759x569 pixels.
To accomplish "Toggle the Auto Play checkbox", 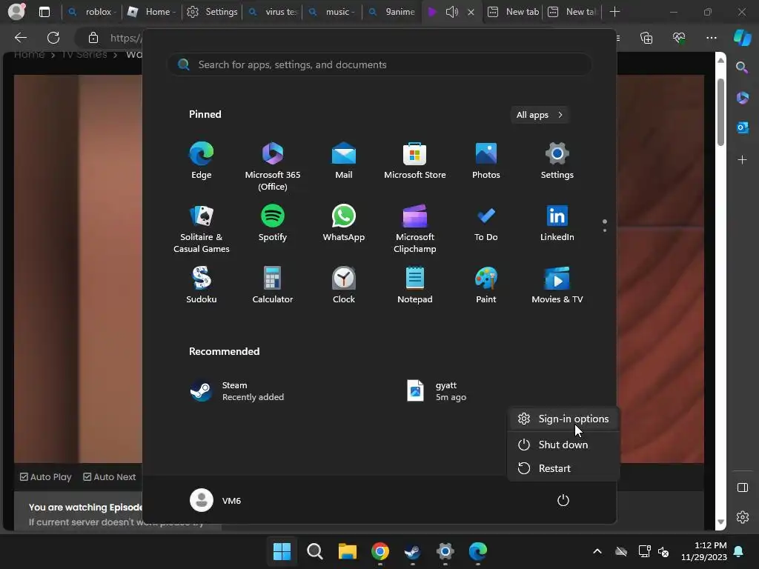I will click(24, 476).
